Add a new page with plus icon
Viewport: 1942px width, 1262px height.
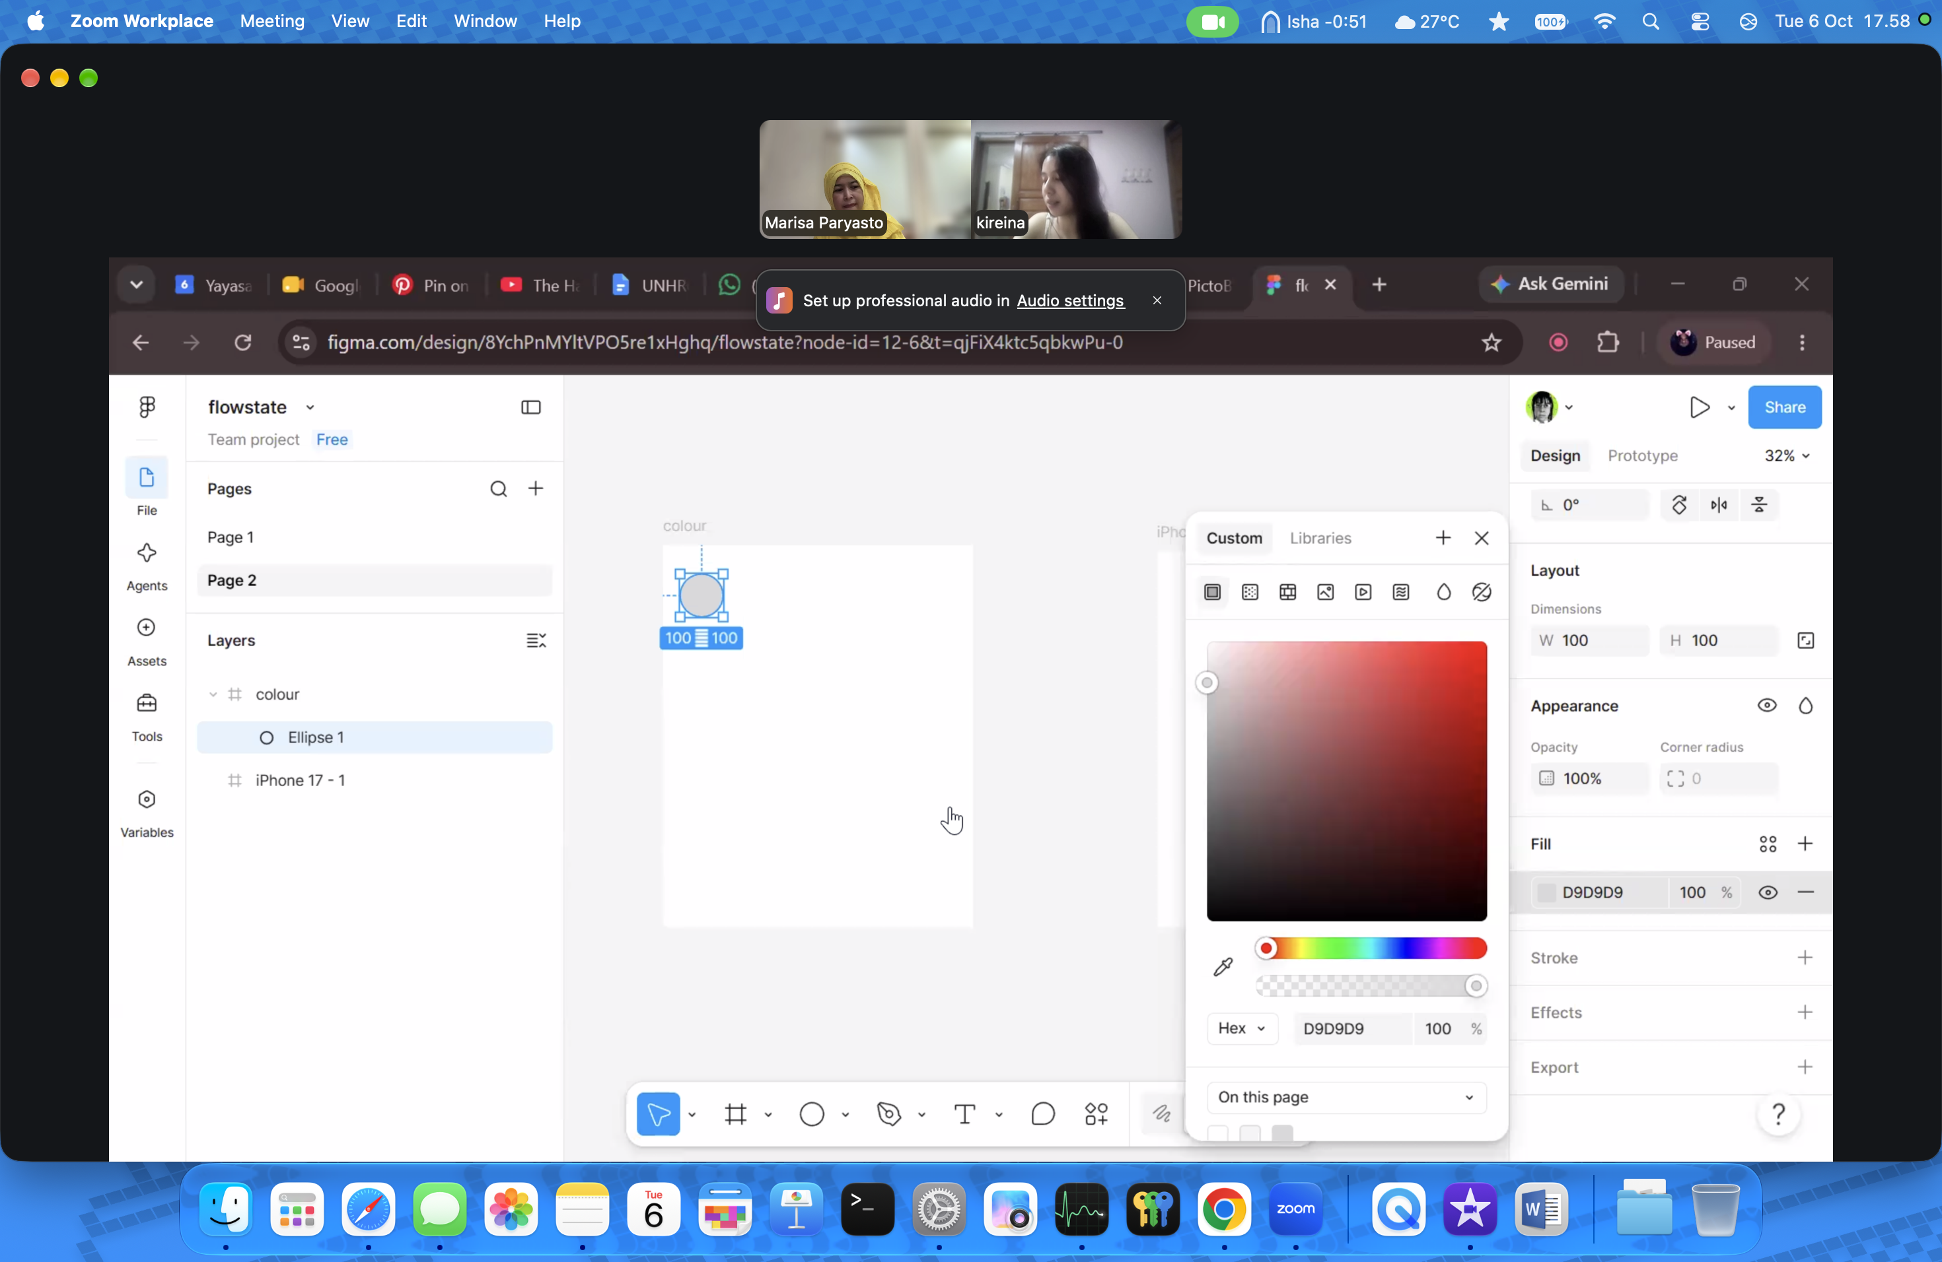(x=536, y=488)
